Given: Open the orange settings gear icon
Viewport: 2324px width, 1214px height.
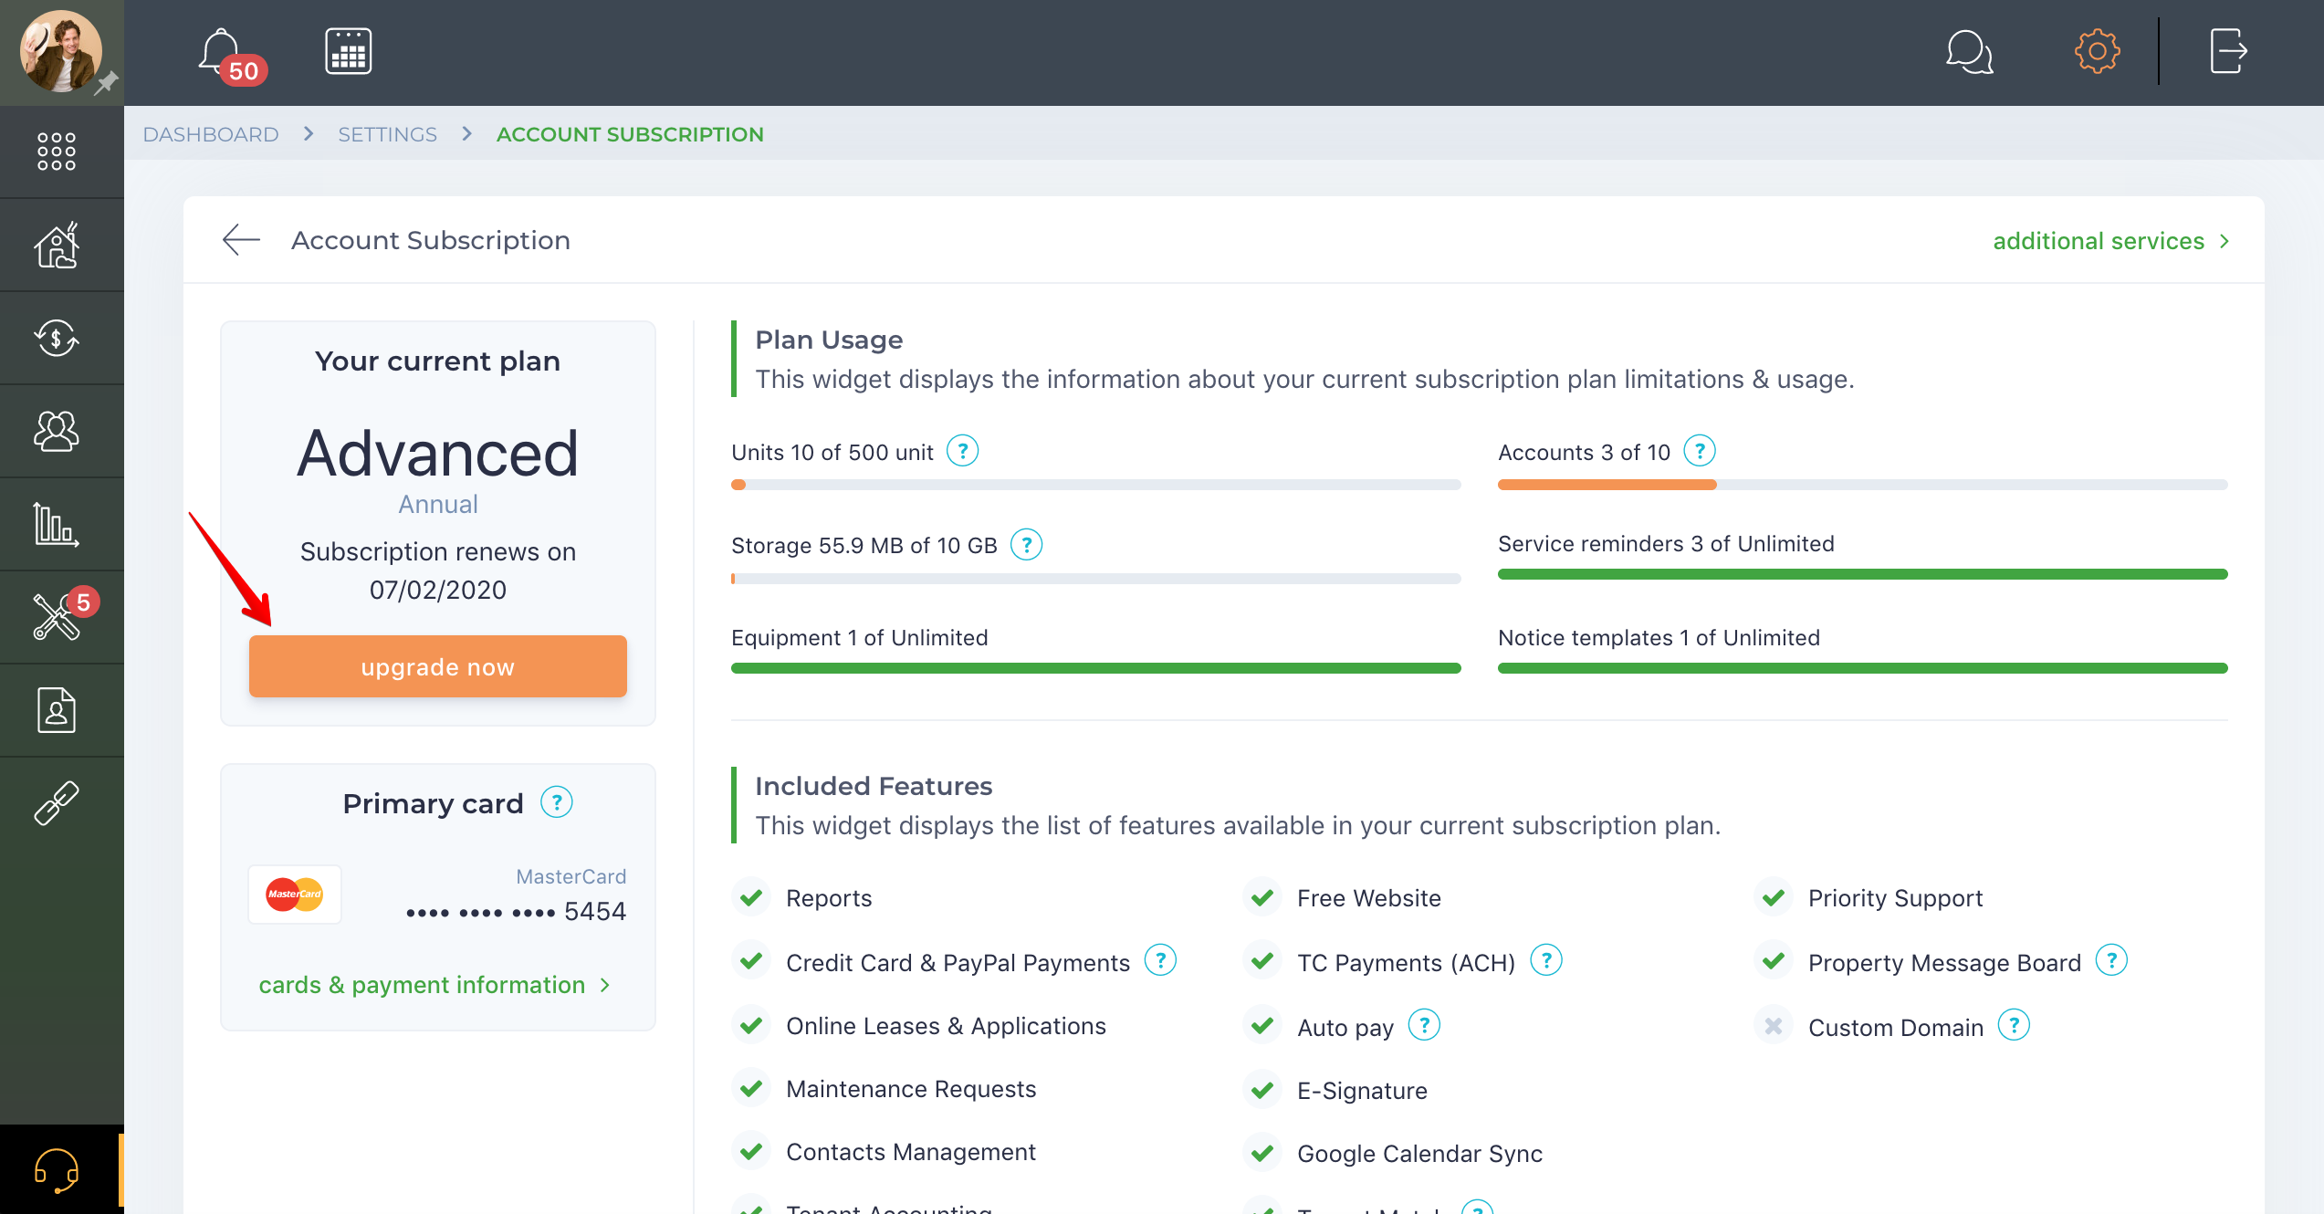Looking at the screenshot, I should 2097,51.
